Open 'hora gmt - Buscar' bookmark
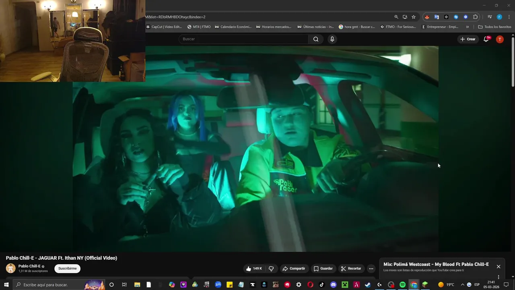This screenshot has width=515, height=290. point(357,27)
